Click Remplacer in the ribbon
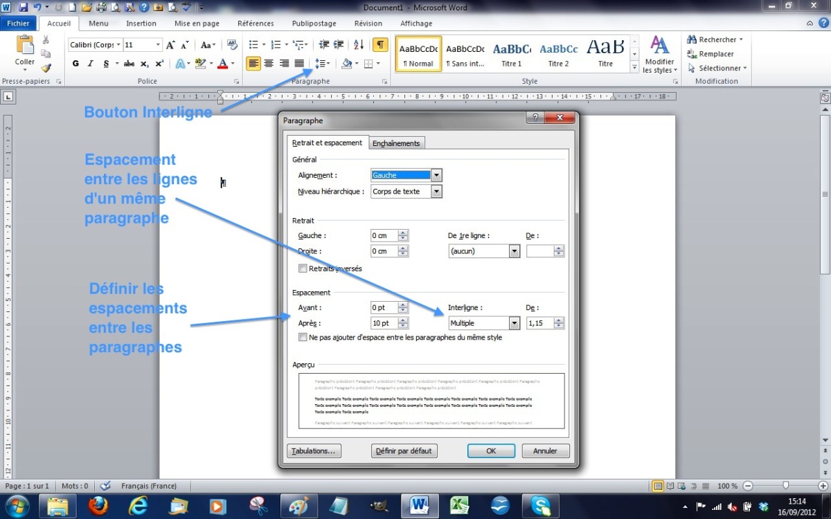 [x=711, y=54]
